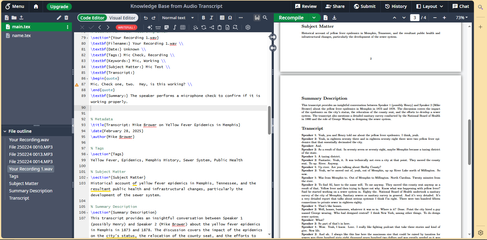Toggle the Writefull highlight button
Screen dimensions: 487x240
[x=257, y=18]
